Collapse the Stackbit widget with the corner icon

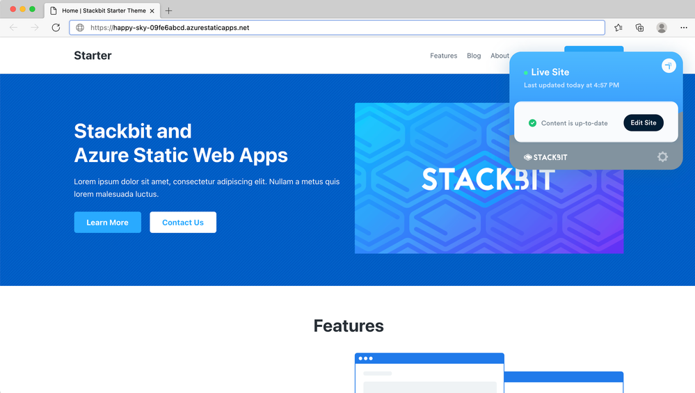669,65
